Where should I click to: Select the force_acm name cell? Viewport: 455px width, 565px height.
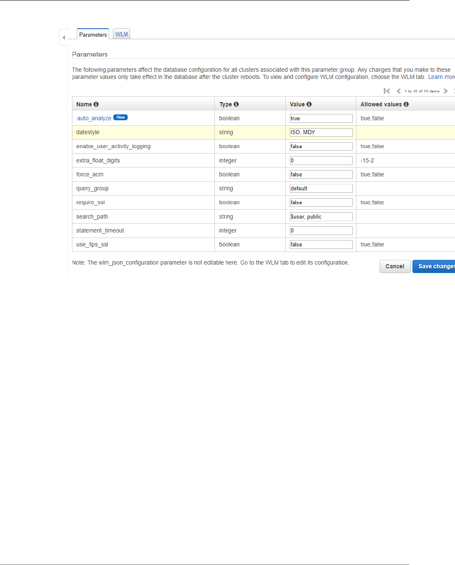(143, 174)
